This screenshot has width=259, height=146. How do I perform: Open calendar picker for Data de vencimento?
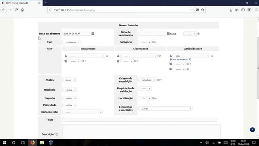pos(168,34)
